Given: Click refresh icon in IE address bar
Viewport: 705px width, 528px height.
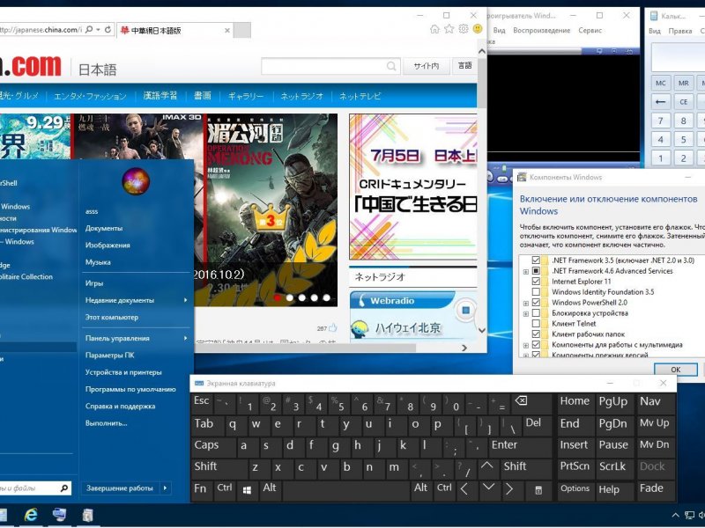Looking at the screenshot, I should point(108,30).
